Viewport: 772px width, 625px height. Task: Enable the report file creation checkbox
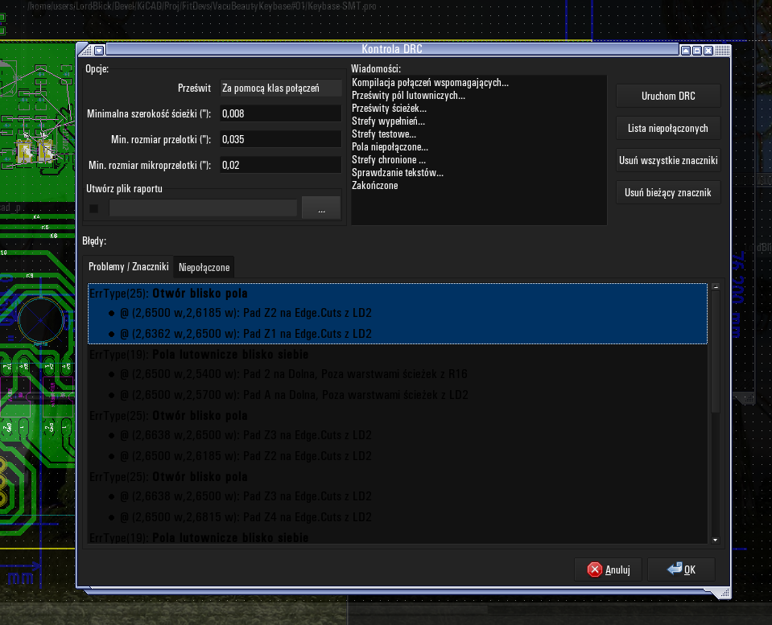94,208
